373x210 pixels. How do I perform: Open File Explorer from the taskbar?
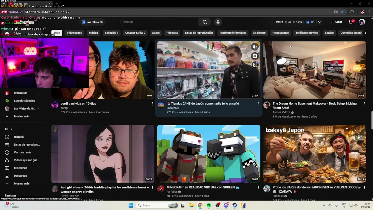coord(191,205)
